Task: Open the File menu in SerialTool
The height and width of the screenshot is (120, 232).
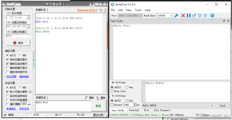Action: 113,10
